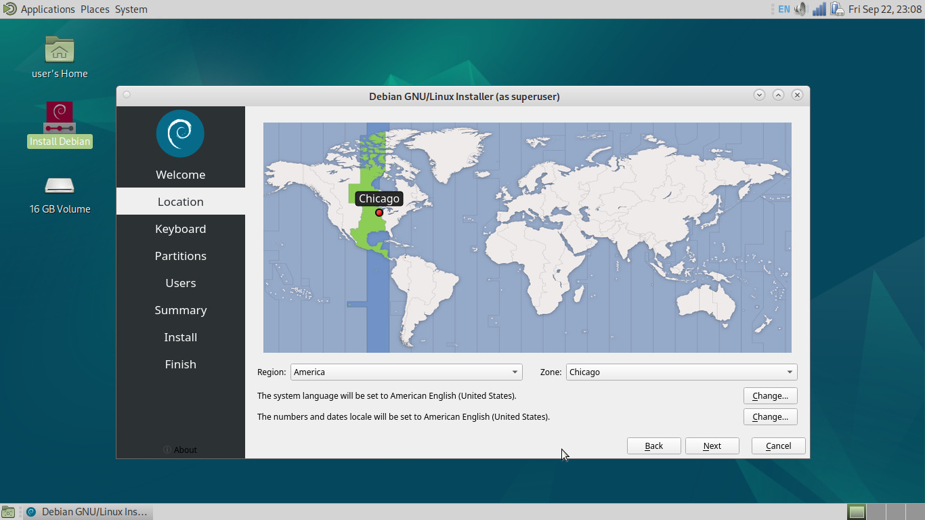Click the numbers and dates locale text
925x520 pixels.
click(x=404, y=416)
